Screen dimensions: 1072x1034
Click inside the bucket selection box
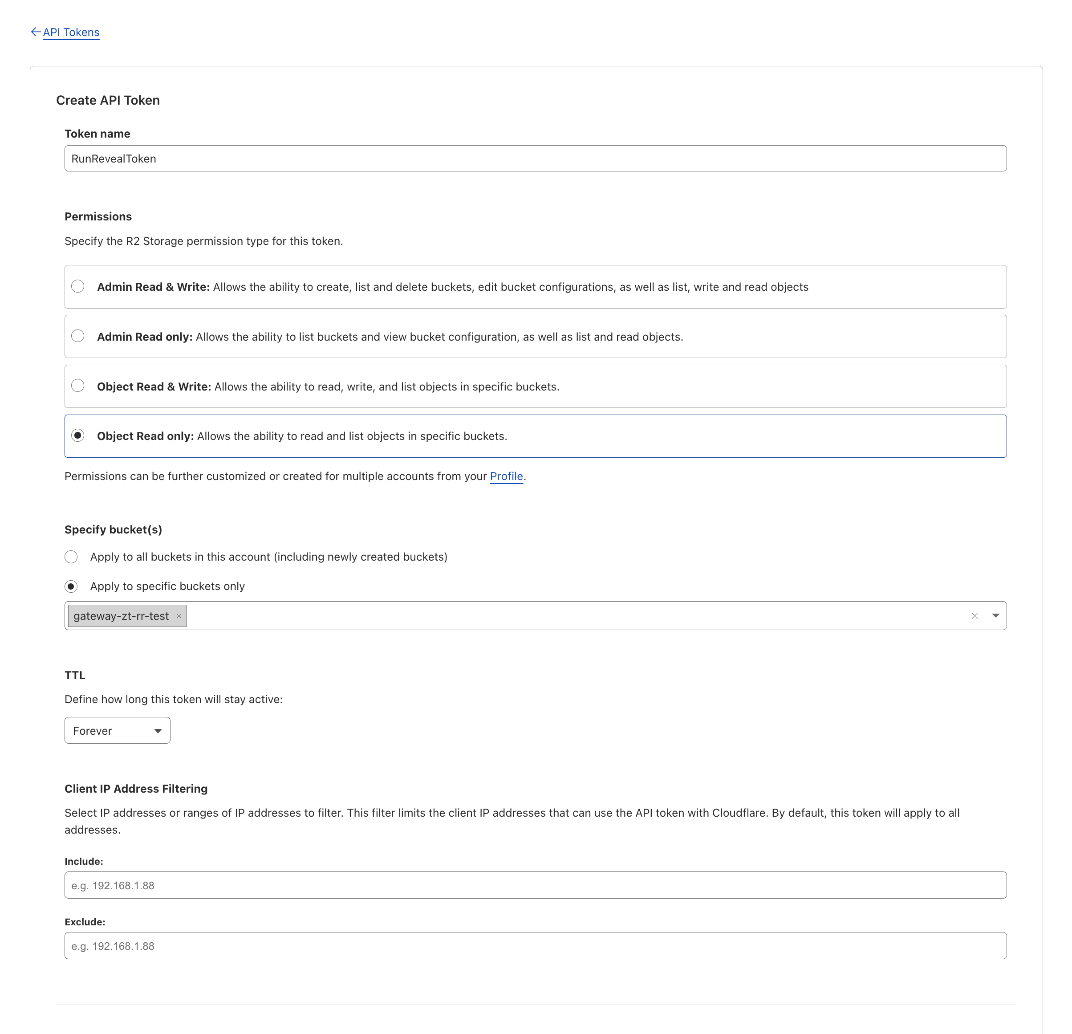547,616
